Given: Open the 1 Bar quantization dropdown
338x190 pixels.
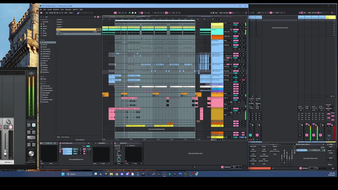Looking at the screenshot, I should click(72, 13).
